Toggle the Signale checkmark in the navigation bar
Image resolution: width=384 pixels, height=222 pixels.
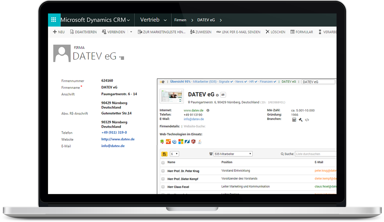coord(231,82)
